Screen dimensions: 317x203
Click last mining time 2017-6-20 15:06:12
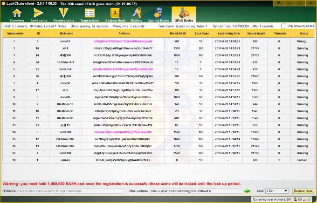[x=227, y=153]
